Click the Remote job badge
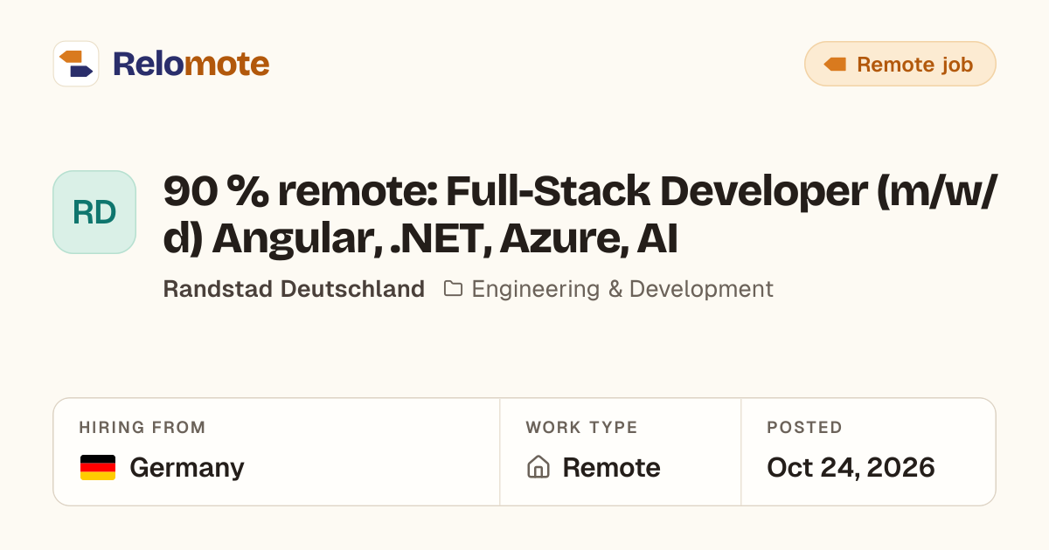This screenshot has width=1049, height=550. (900, 64)
